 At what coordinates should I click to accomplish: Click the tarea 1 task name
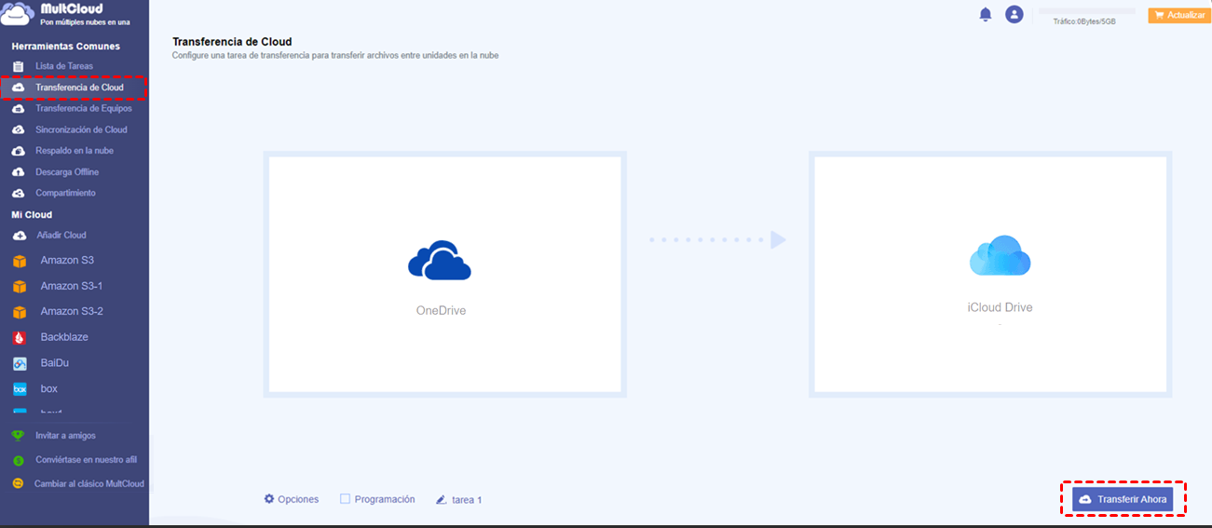(467, 500)
